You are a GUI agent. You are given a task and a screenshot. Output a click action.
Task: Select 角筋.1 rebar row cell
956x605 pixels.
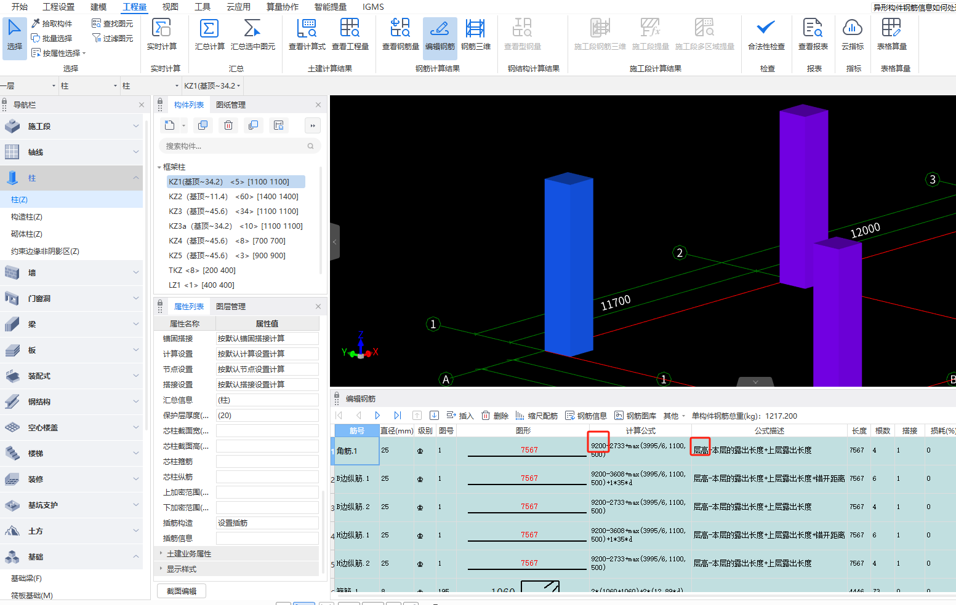click(356, 451)
